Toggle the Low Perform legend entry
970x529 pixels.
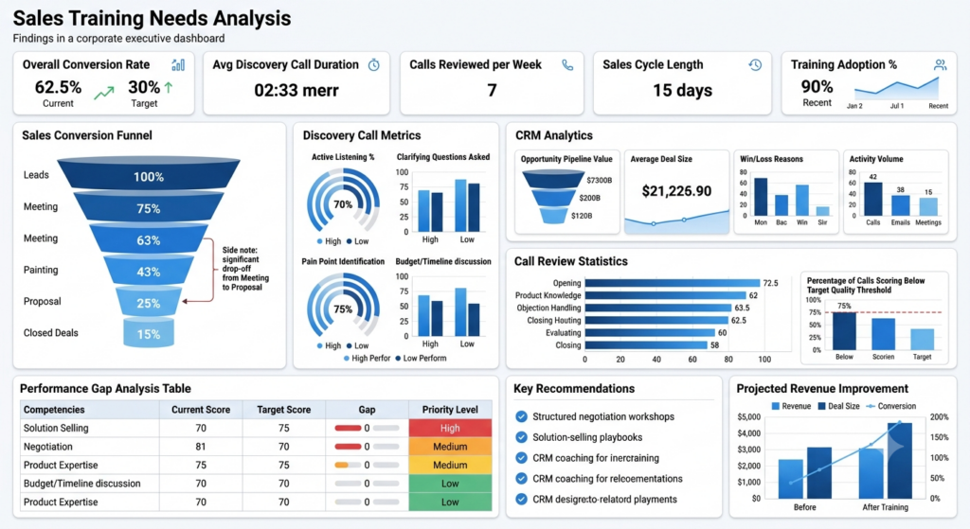coord(421,358)
